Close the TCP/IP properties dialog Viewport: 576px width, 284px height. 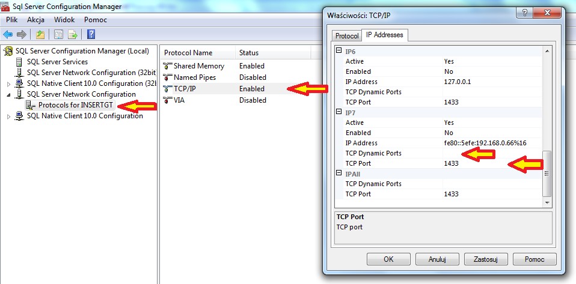[x=547, y=13]
